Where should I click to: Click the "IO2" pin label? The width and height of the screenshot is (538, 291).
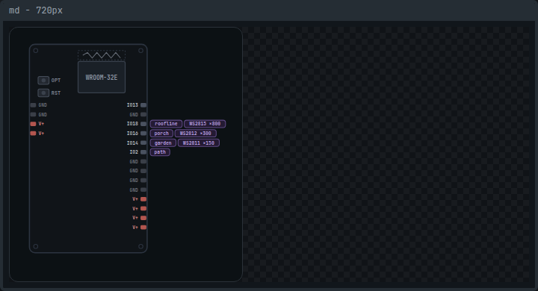pos(134,152)
